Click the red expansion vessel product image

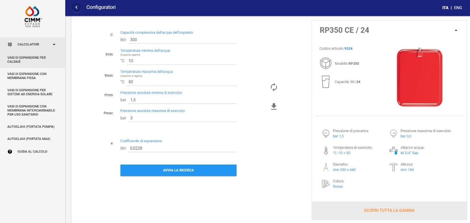tap(420, 77)
